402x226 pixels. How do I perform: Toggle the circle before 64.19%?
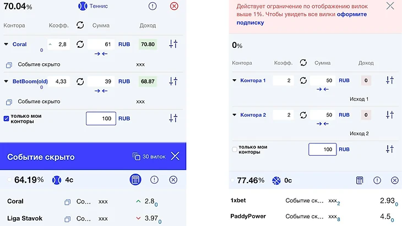coord(9,180)
